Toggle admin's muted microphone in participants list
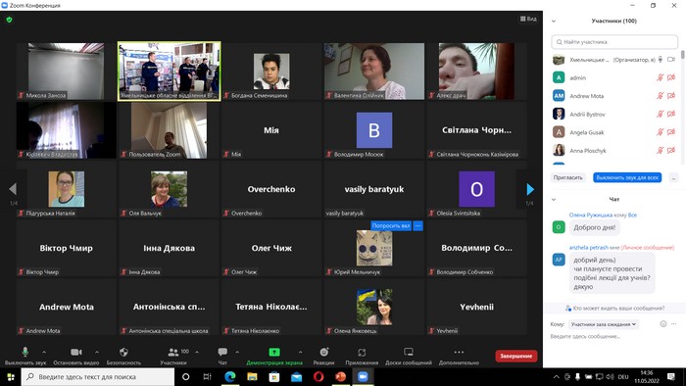The height and width of the screenshot is (386, 686). [661, 77]
